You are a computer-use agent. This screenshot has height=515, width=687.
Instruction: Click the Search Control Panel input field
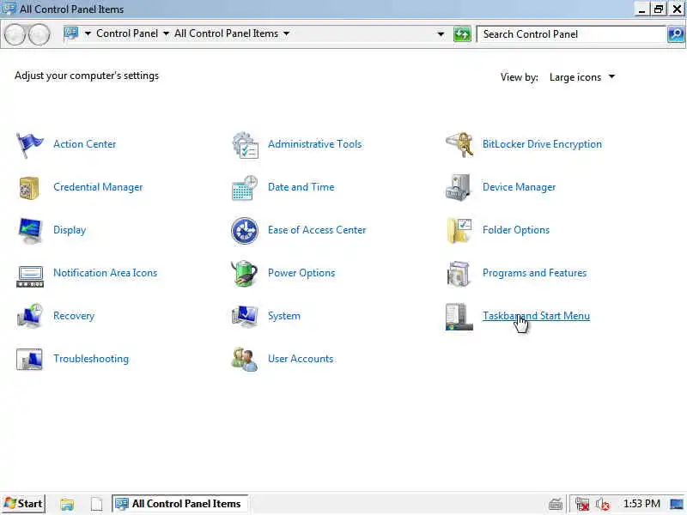click(x=571, y=34)
